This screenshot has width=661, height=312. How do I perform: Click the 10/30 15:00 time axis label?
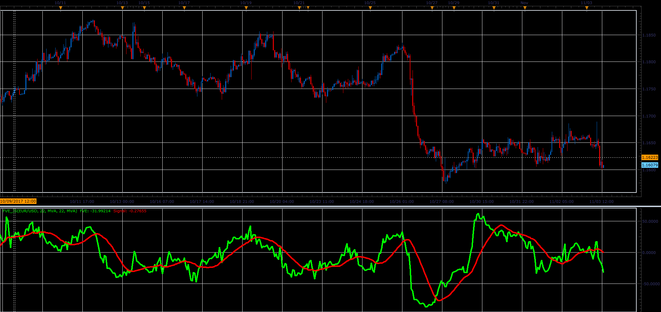482,202
